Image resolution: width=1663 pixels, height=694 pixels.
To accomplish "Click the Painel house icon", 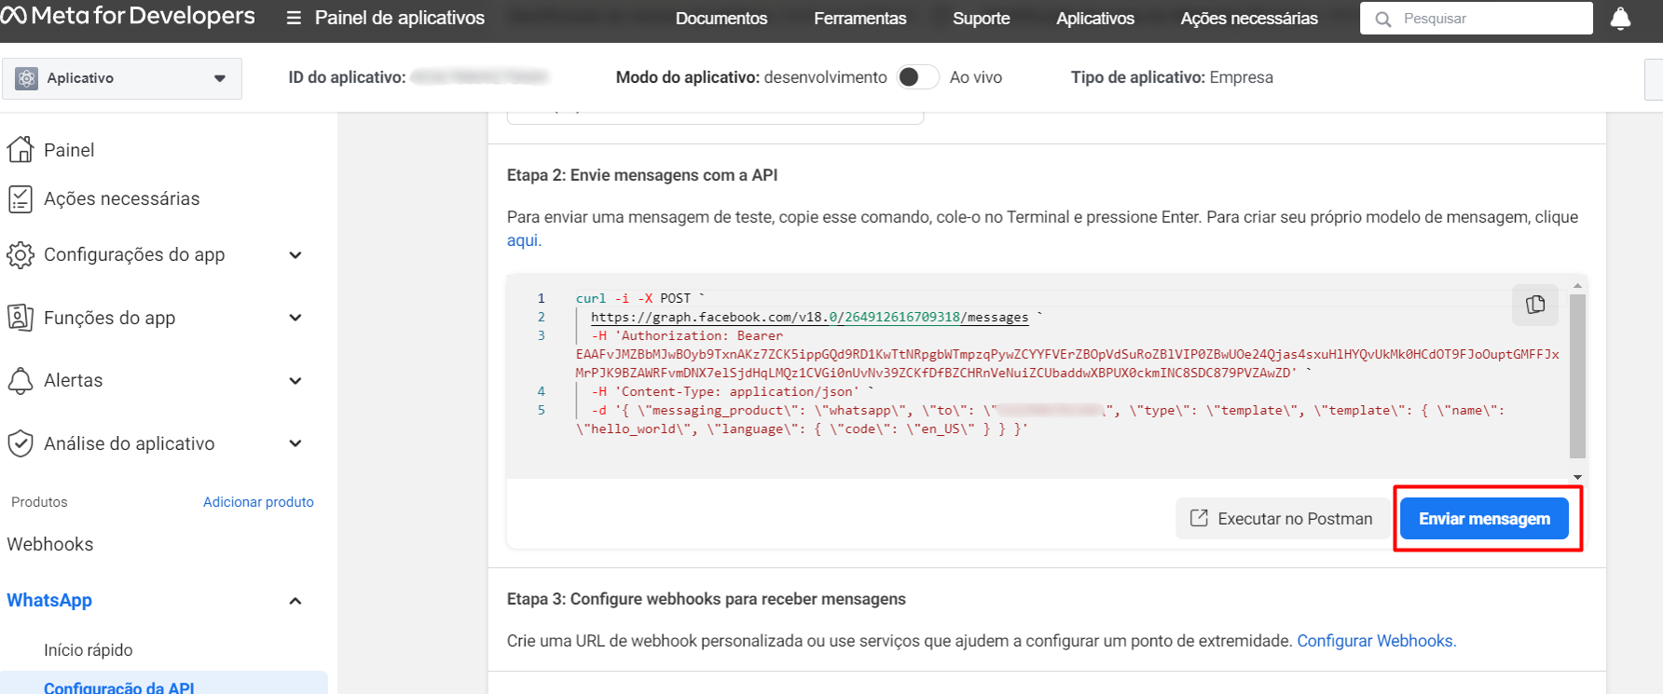I will click(x=21, y=150).
